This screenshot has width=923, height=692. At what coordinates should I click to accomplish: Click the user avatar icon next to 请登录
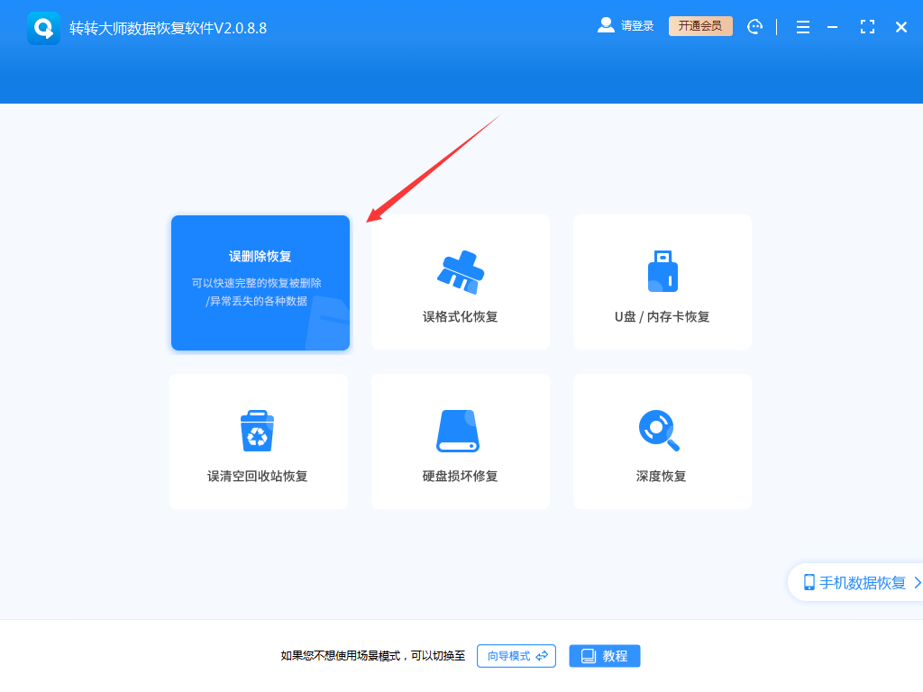pos(605,25)
